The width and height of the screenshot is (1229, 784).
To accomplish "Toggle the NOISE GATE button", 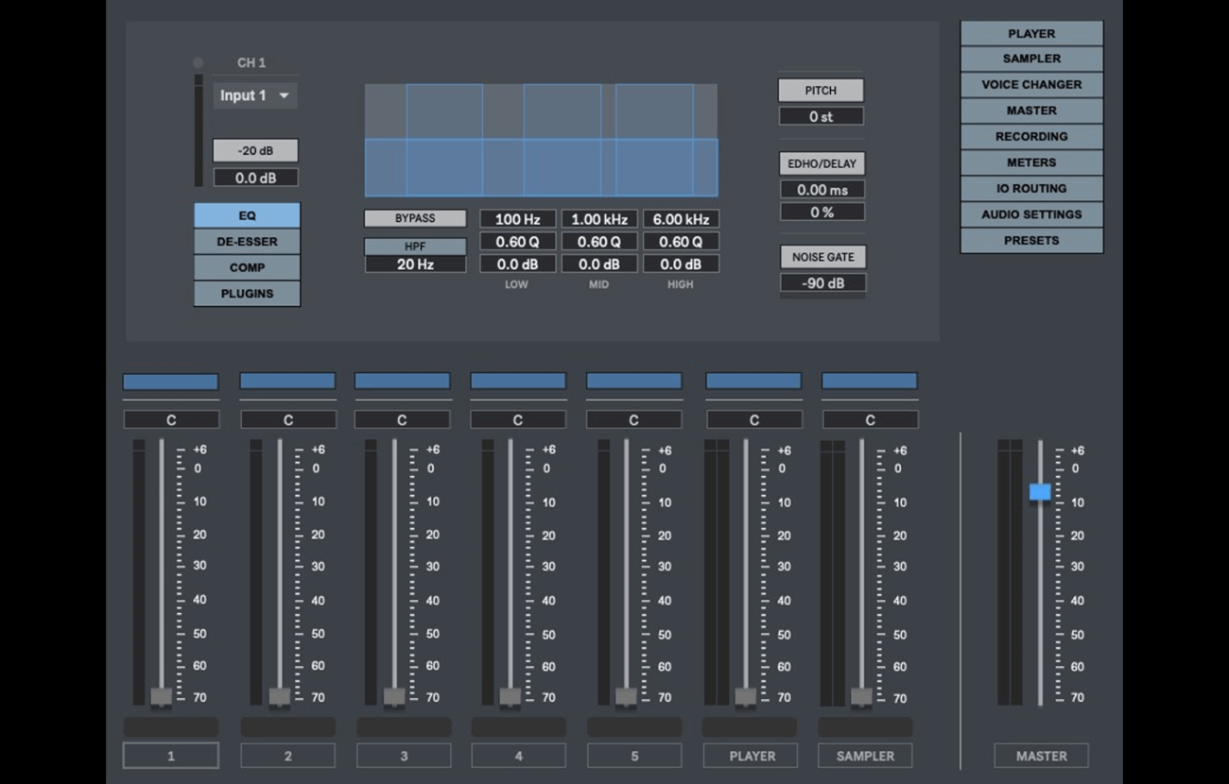I will pos(822,257).
